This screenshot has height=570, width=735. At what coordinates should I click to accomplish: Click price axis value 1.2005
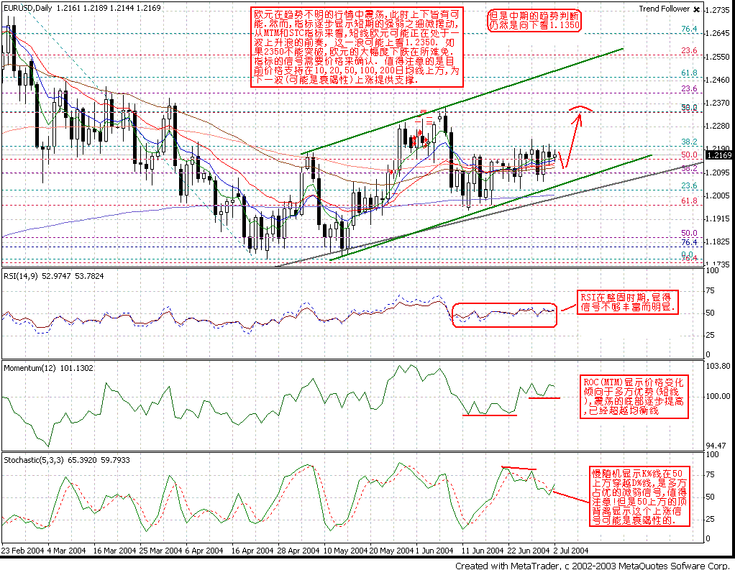coord(718,196)
